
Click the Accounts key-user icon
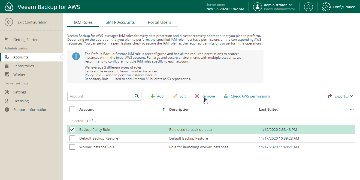pos(7,57)
